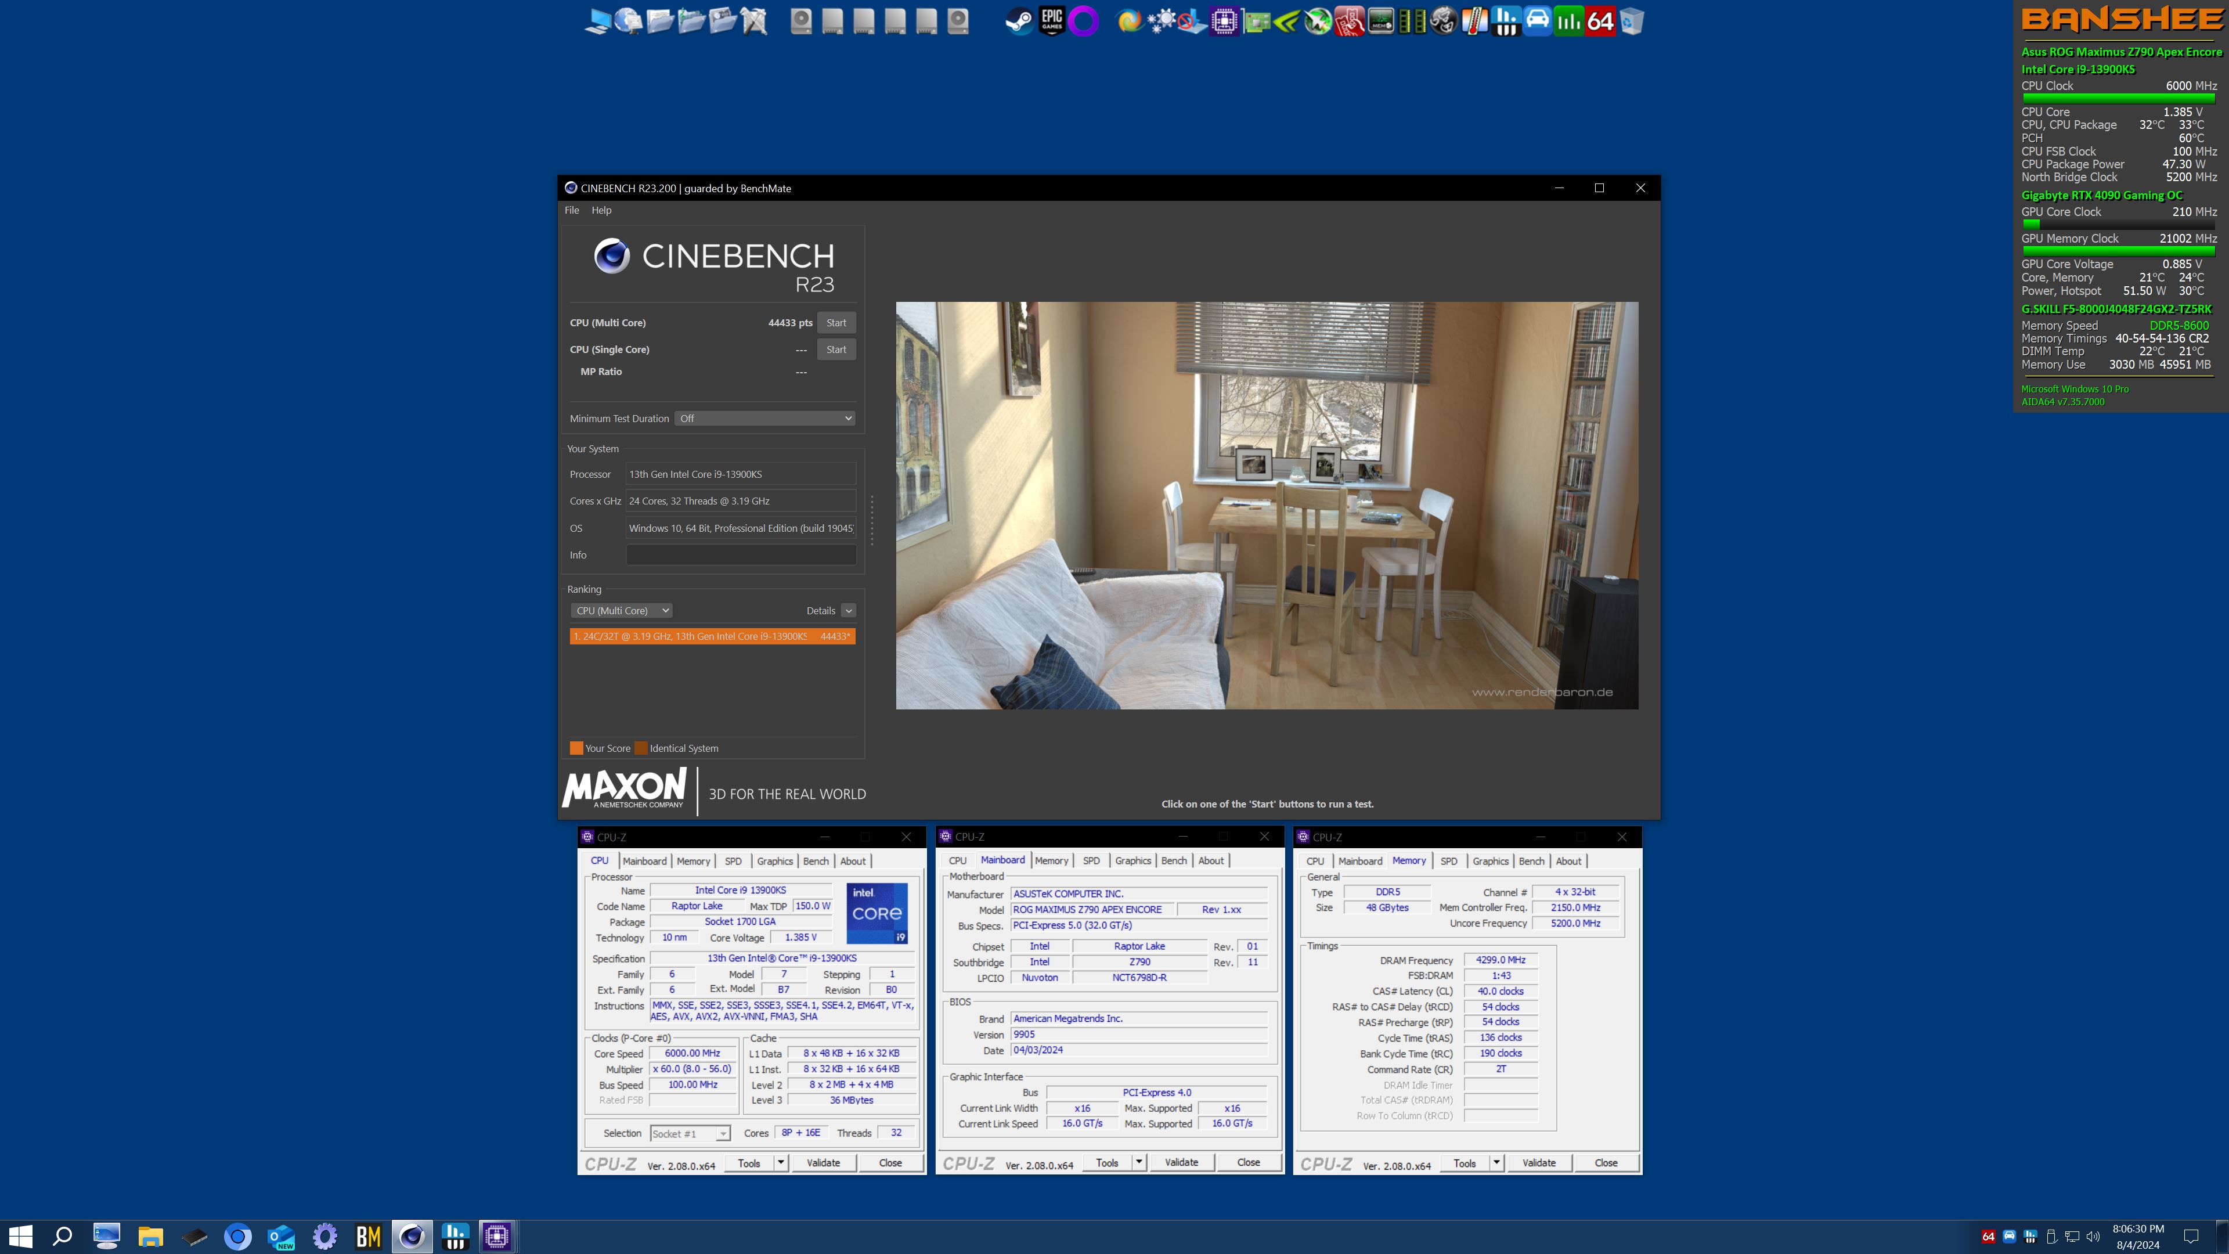
Task: Switch to CPU tab in CPU-Z Mainboard window
Action: [x=957, y=860]
